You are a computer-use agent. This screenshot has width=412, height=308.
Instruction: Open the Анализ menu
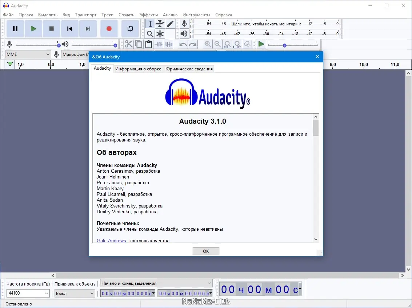click(170, 15)
